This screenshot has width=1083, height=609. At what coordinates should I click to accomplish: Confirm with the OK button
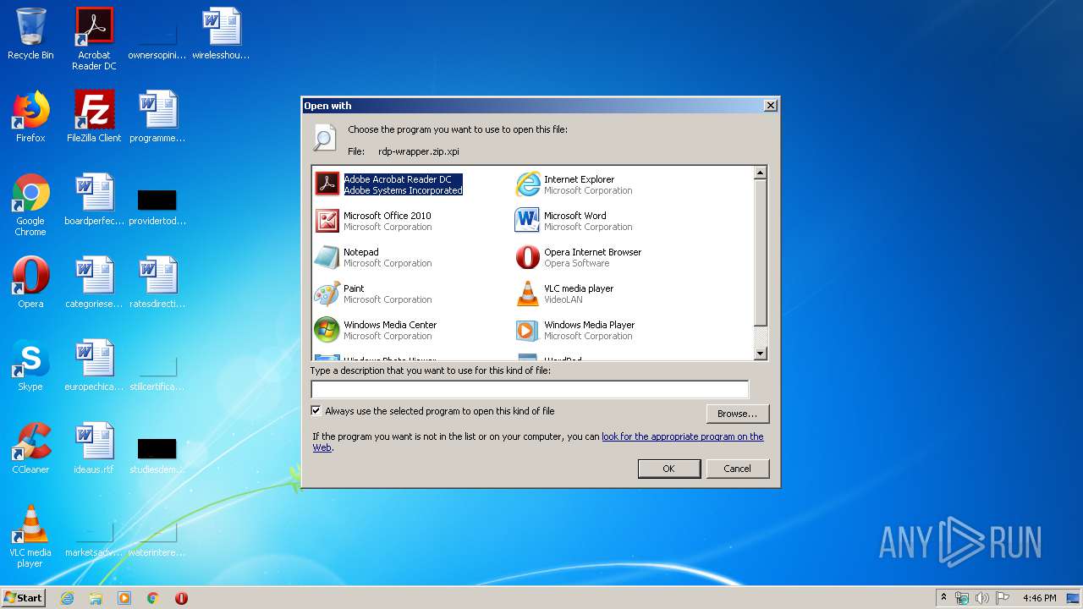[x=668, y=469]
